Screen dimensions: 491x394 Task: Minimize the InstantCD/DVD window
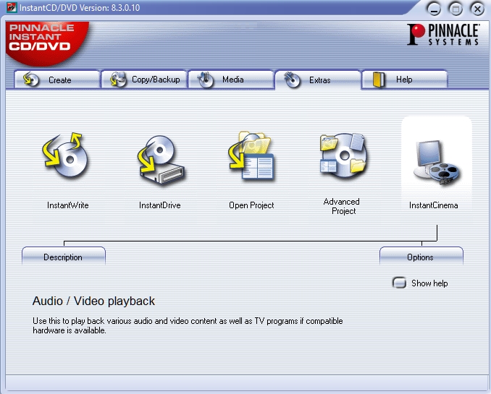pyautogui.click(x=434, y=9)
